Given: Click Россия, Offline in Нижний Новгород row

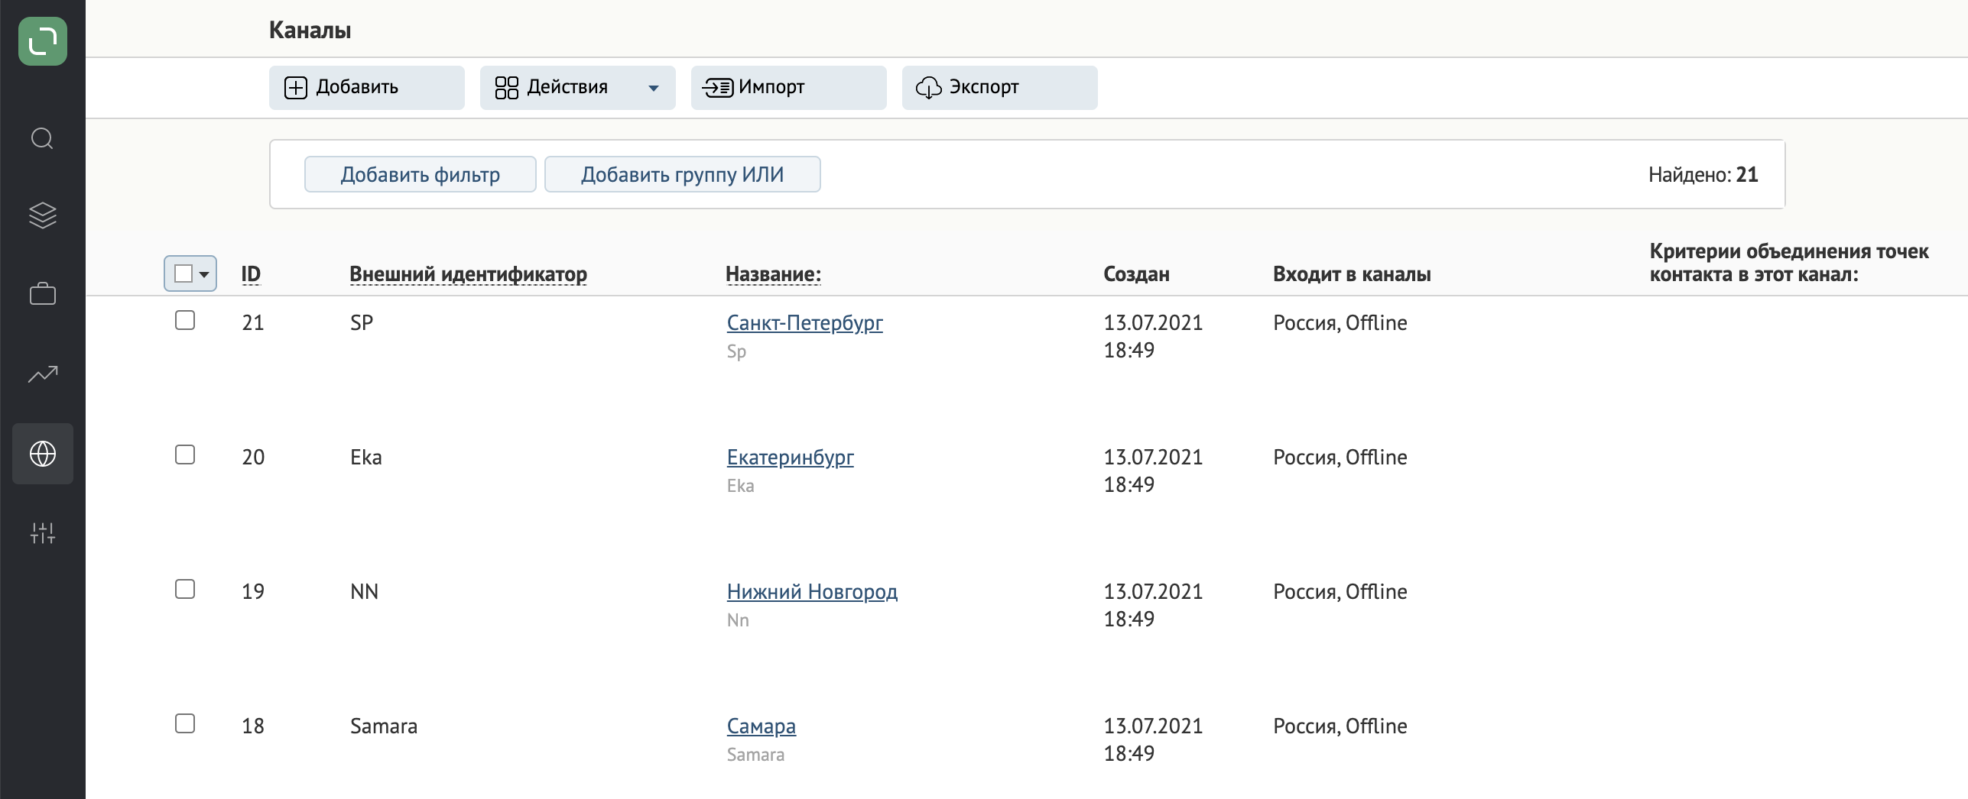Looking at the screenshot, I should pyautogui.click(x=1340, y=592).
